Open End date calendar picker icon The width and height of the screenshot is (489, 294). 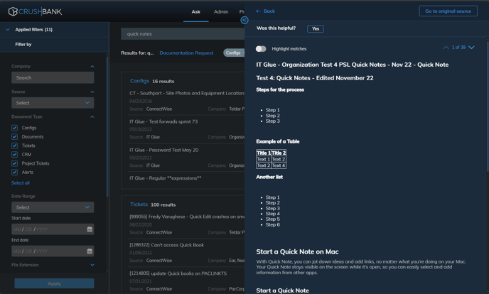point(90,251)
